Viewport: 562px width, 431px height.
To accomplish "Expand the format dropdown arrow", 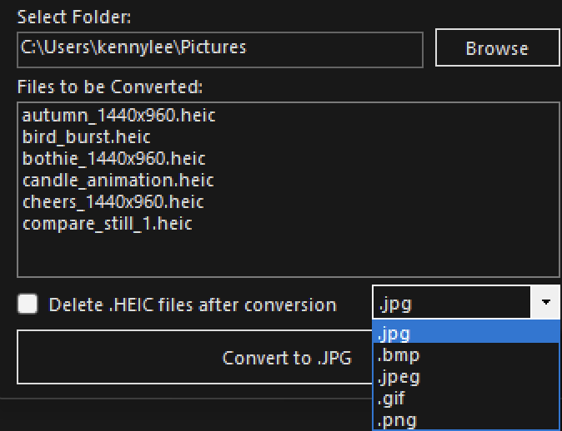I will tap(545, 304).
